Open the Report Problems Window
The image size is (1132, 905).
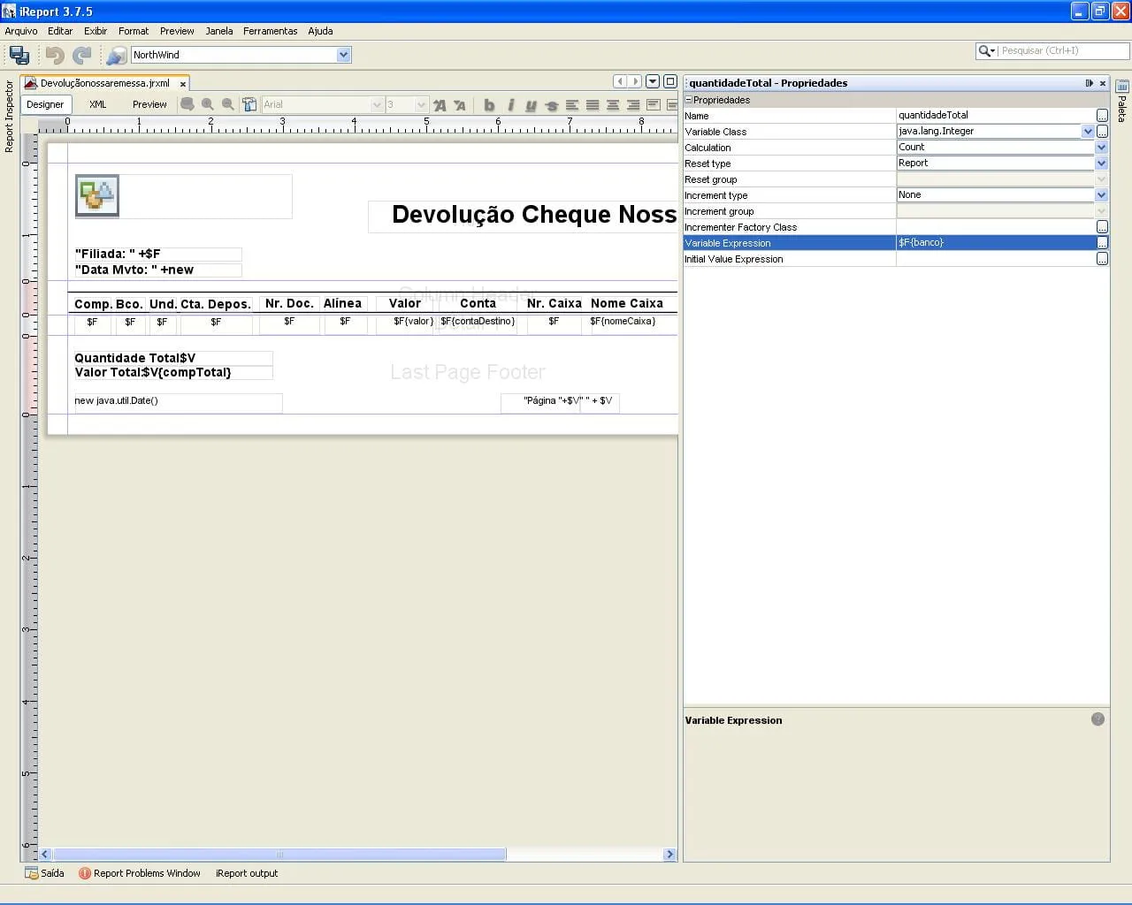click(x=140, y=873)
